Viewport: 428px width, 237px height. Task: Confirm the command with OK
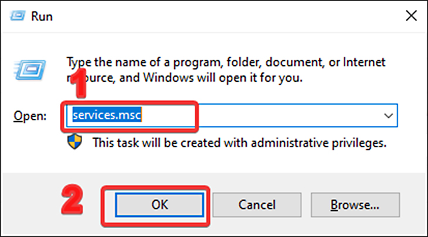click(159, 205)
